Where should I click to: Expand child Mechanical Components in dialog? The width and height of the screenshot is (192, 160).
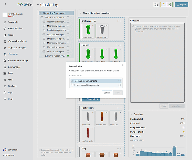[74, 85]
